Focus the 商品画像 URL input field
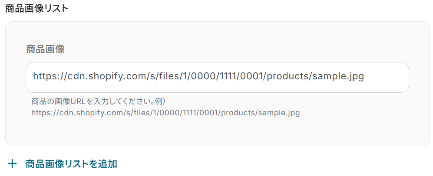The image size is (433, 176). (x=217, y=77)
